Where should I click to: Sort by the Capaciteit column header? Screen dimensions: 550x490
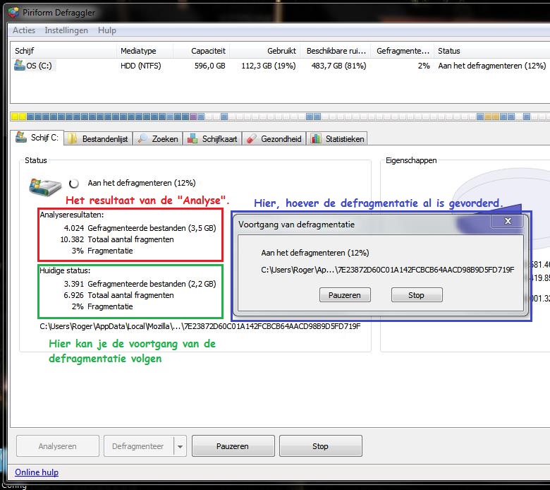(x=201, y=51)
